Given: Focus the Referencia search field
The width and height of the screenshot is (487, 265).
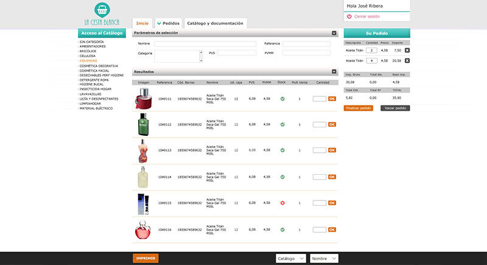Looking at the screenshot, I should 306,44.
